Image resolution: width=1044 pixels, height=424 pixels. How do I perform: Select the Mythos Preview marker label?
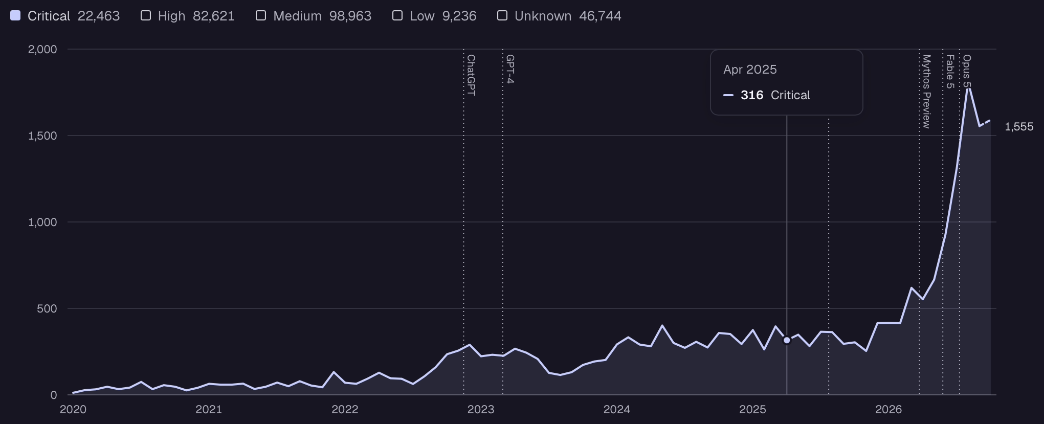click(926, 92)
